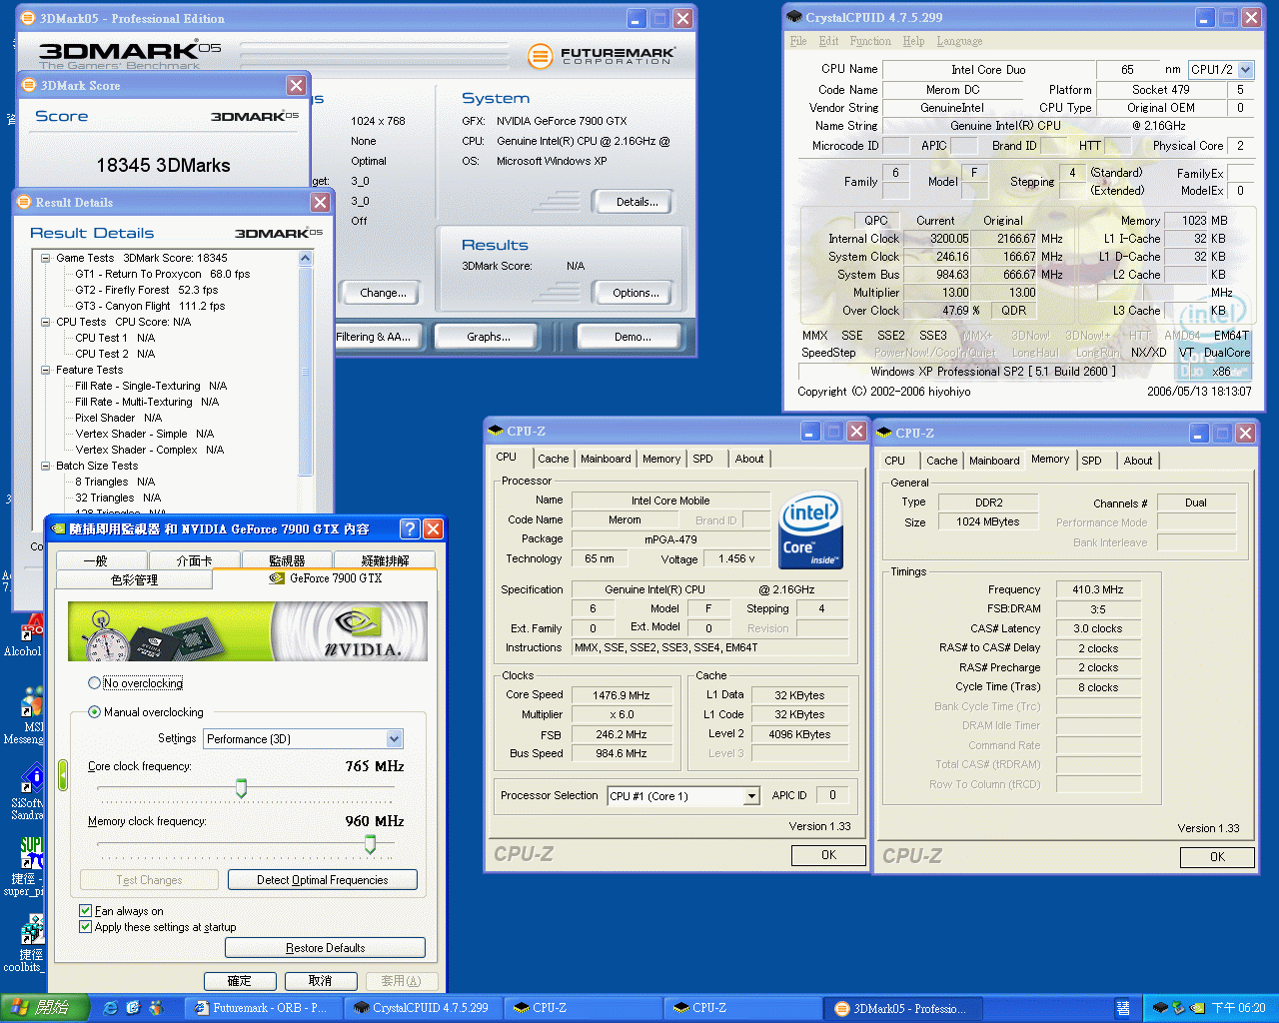Open the super_pi desktop shortcut
The image size is (1279, 1023).
click(22, 867)
